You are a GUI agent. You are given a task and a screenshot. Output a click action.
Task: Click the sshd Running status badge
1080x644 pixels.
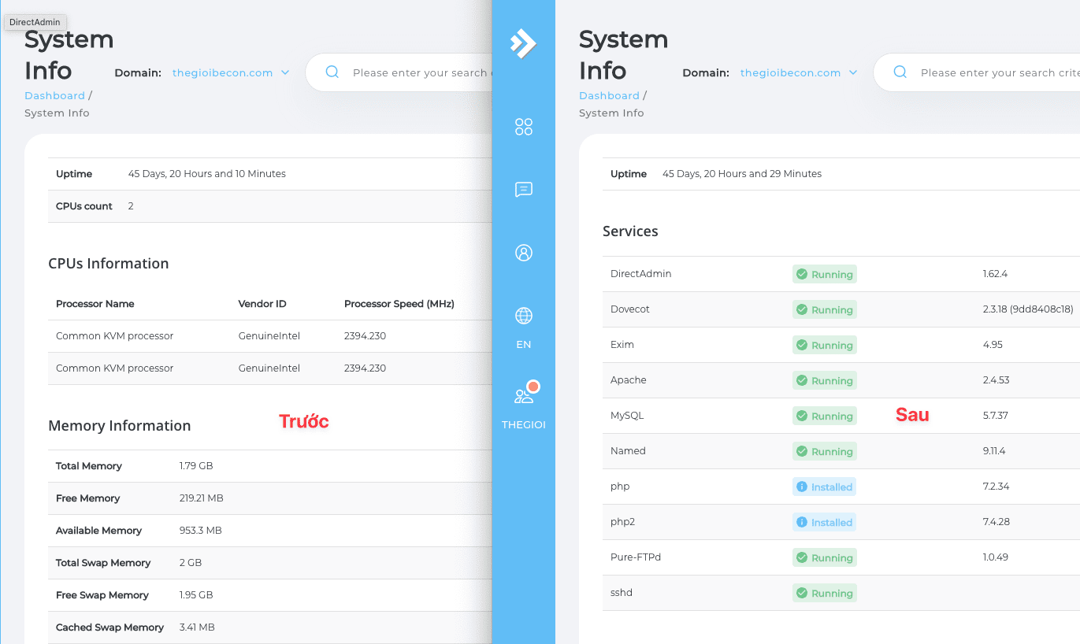click(825, 593)
